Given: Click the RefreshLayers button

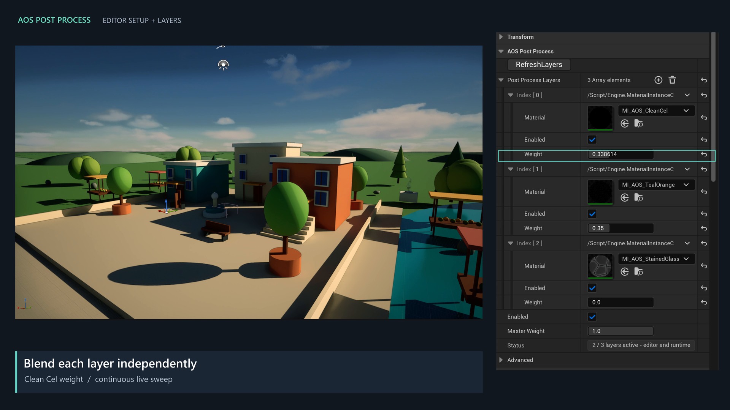Looking at the screenshot, I should [x=539, y=65].
